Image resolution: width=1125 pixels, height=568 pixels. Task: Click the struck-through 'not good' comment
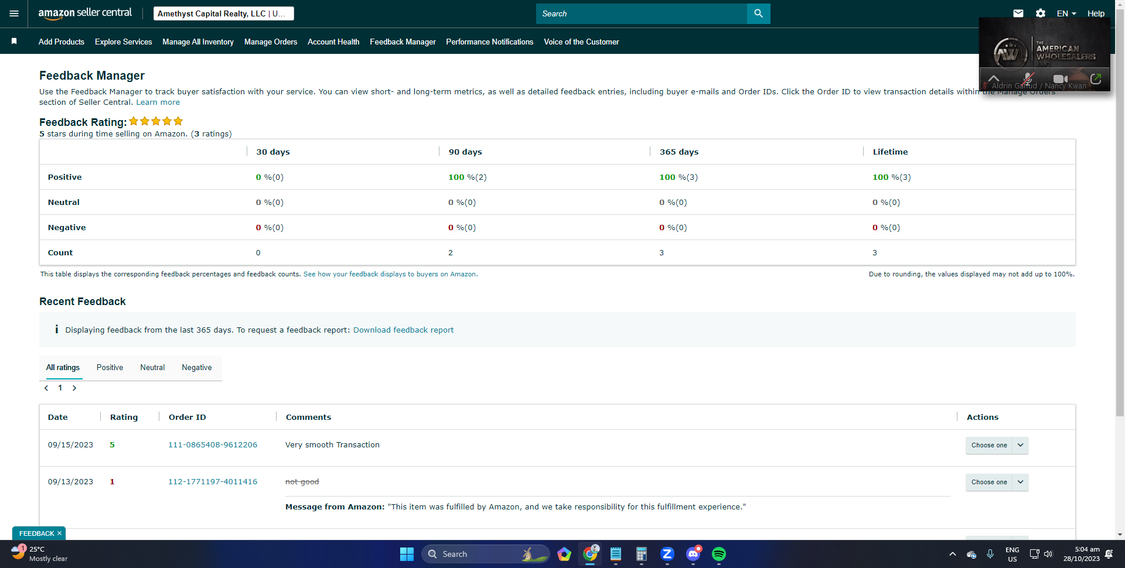click(302, 482)
